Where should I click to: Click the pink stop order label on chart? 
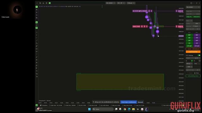(x=136, y=26)
